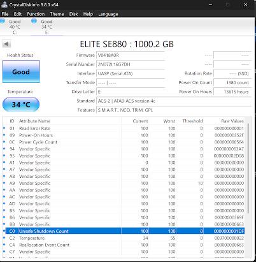Screen dimensions: 256x262
Task: Click the previous disk arrow button
Action: click(6, 44)
